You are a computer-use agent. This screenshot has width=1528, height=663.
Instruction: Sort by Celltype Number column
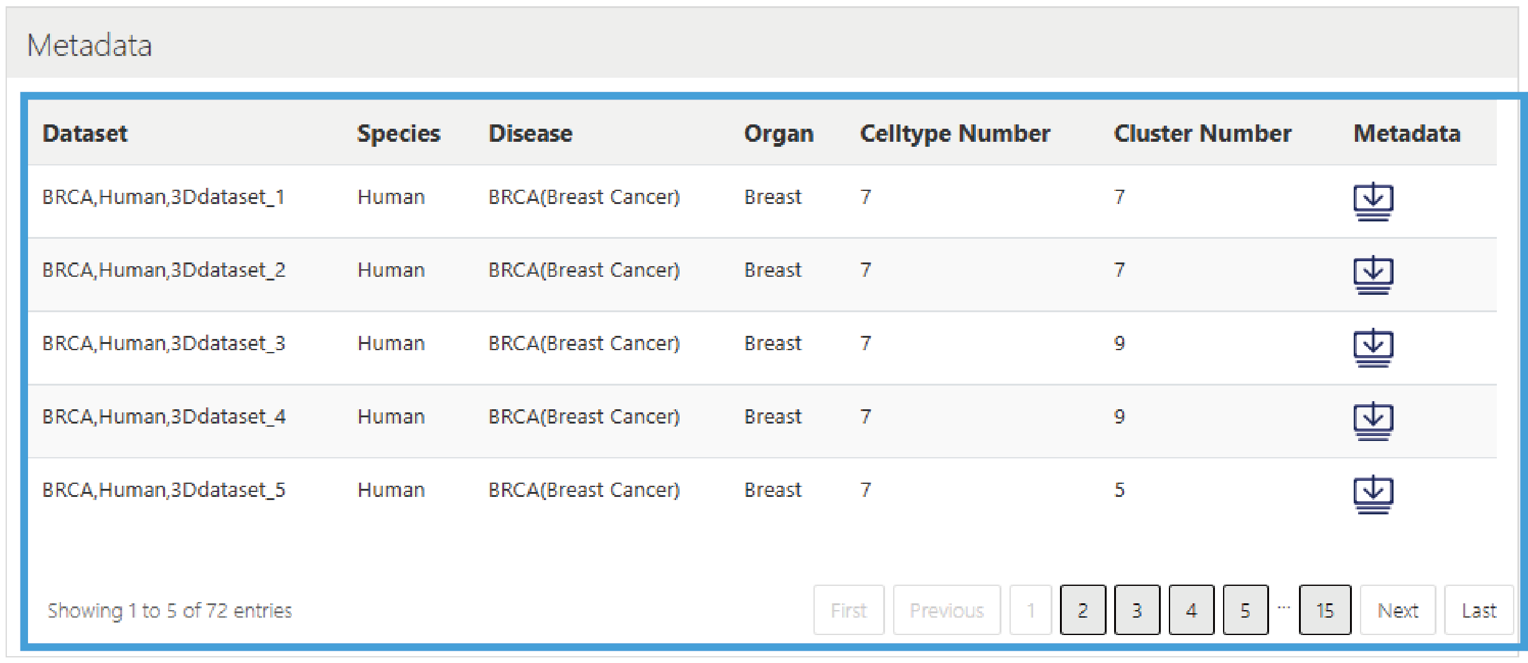pyautogui.click(x=955, y=134)
